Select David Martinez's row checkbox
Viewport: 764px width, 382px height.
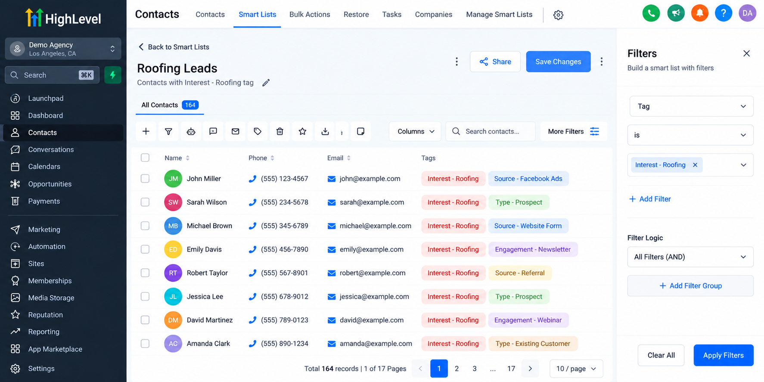(145, 320)
